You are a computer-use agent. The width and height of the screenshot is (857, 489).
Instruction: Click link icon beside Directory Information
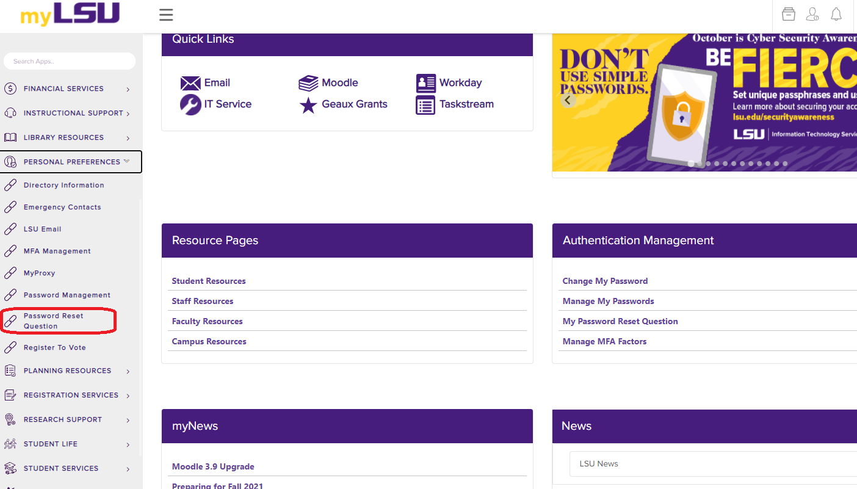tap(10, 185)
